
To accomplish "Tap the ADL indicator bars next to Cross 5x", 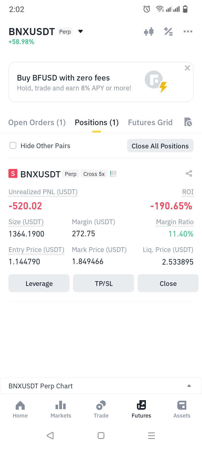I will pos(113,174).
